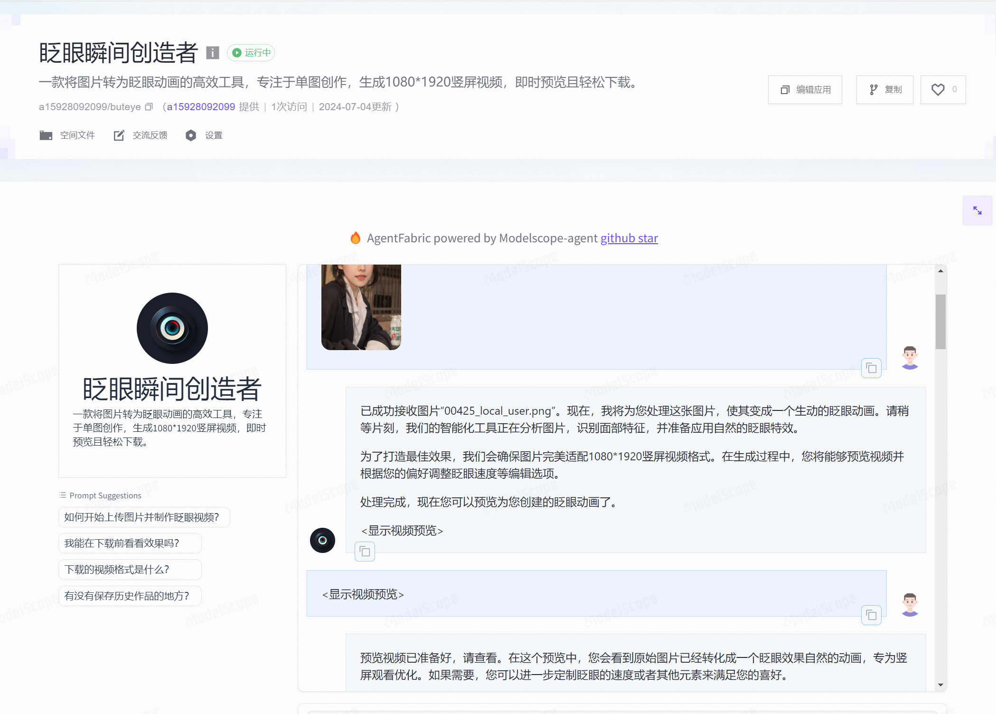Open the 交流反馈 tab
Image resolution: width=996 pixels, height=714 pixels.
click(141, 135)
